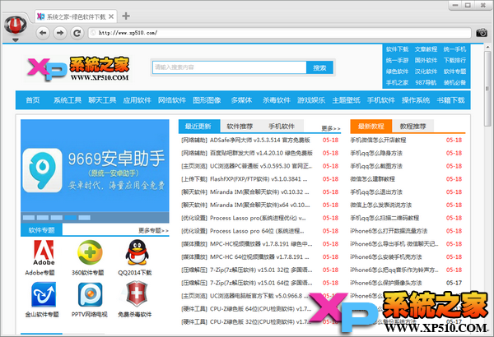Click the browser address bar
494x337 pixels.
point(280,33)
